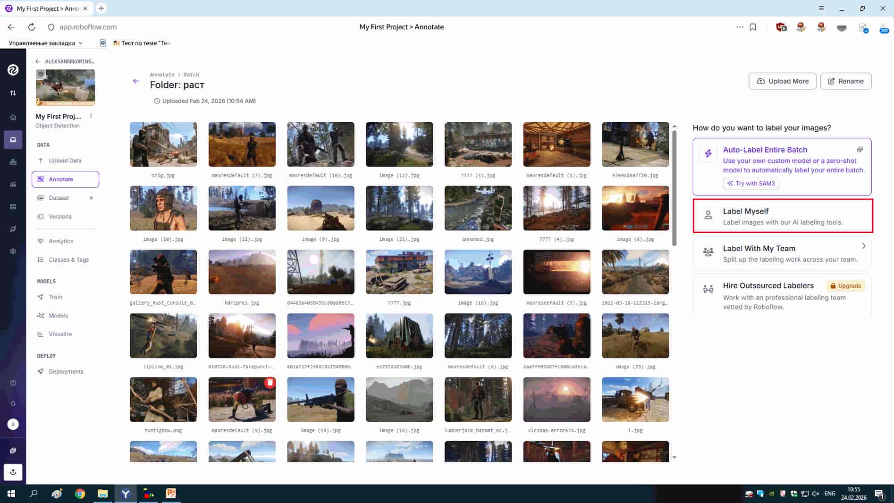Select Annotate in the project sidebar
The image size is (894, 503).
tap(65, 179)
